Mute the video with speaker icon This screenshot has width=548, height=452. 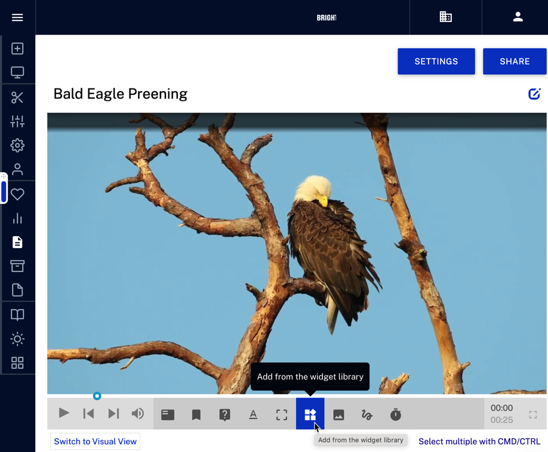pyautogui.click(x=138, y=414)
